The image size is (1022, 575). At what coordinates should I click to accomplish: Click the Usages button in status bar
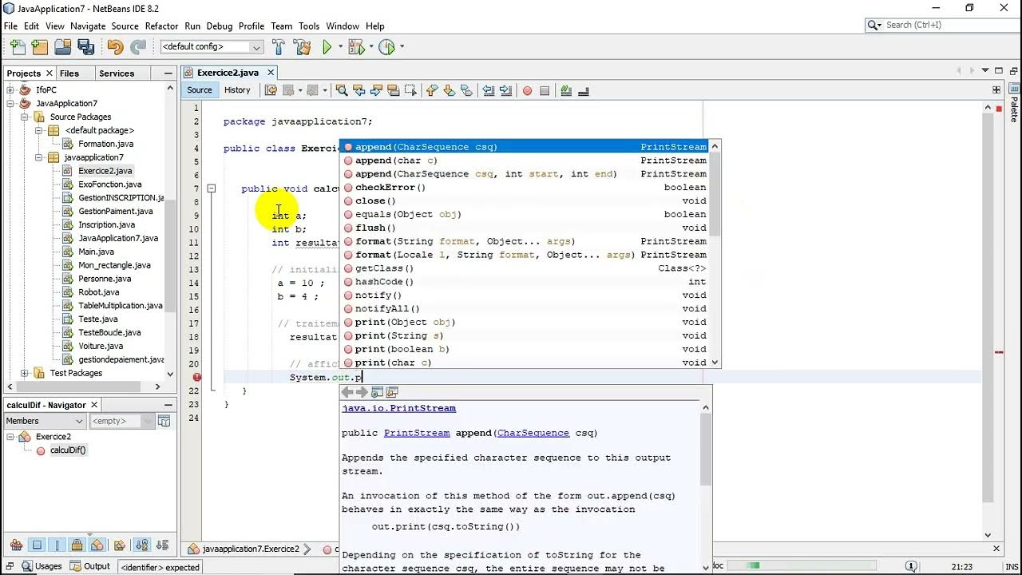42,566
